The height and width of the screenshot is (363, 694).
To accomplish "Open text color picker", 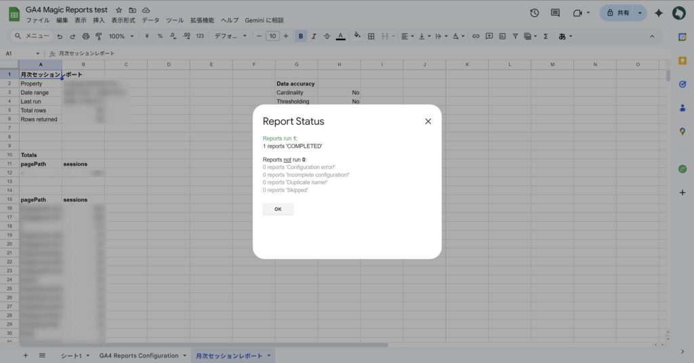I will 340,37.
